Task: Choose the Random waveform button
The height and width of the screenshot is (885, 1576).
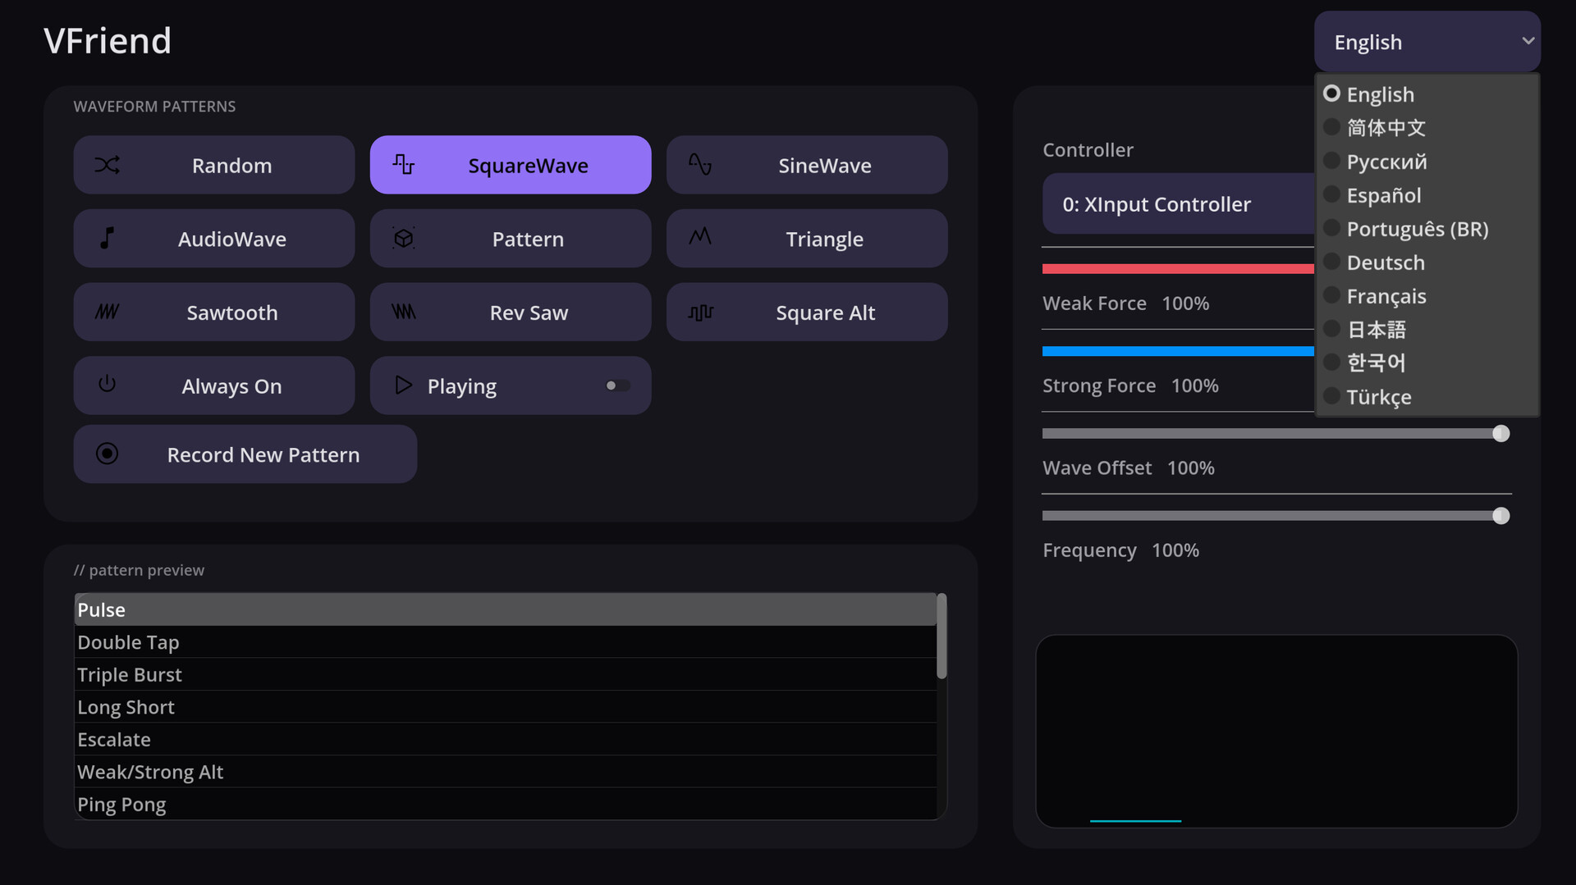Action: (214, 165)
